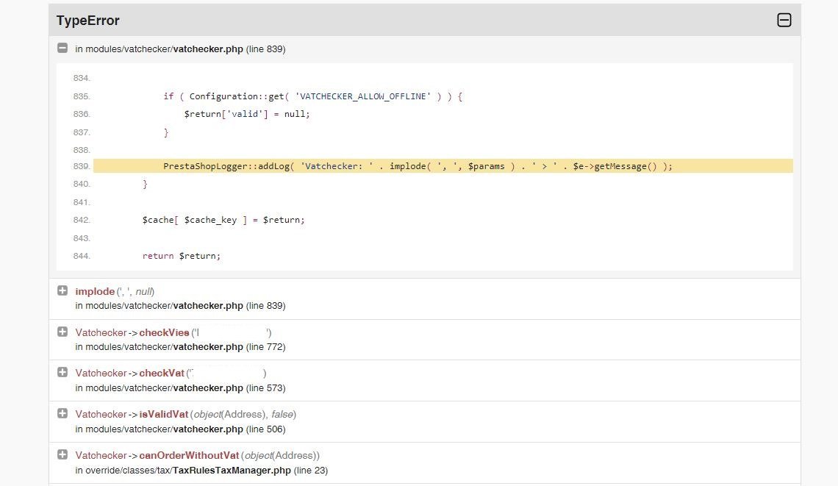Click the isValidVat method name

click(164, 415)
